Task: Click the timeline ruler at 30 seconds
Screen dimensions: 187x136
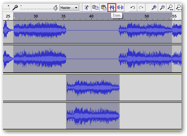Action: (x=36, y=16)
